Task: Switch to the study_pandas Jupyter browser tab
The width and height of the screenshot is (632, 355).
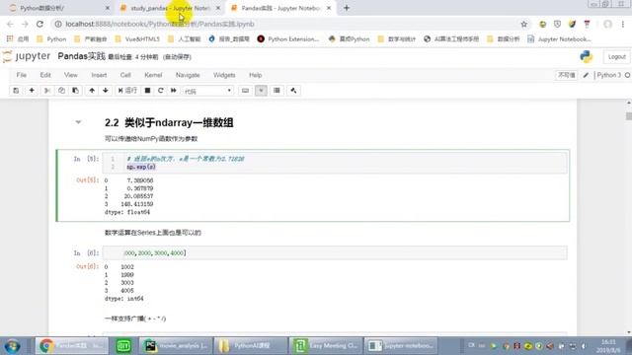Action: pyautogui.click(x=169, y=8)
